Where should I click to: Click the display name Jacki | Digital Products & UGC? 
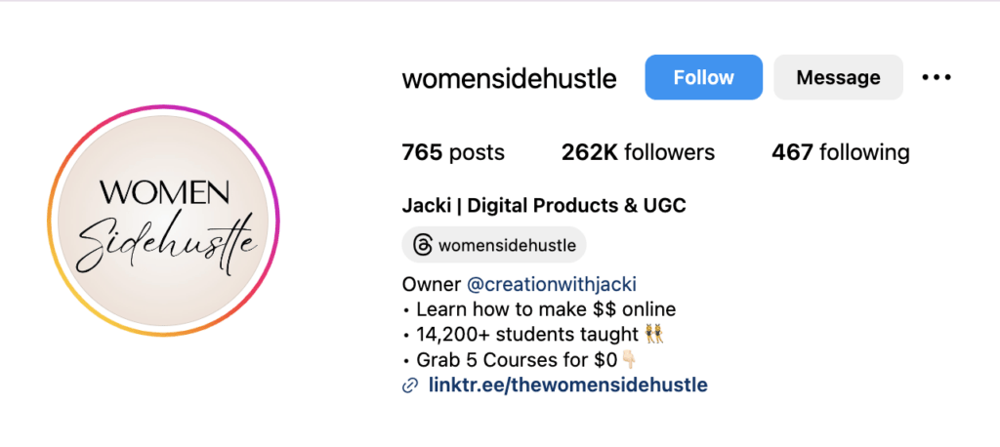click(543, 206)
